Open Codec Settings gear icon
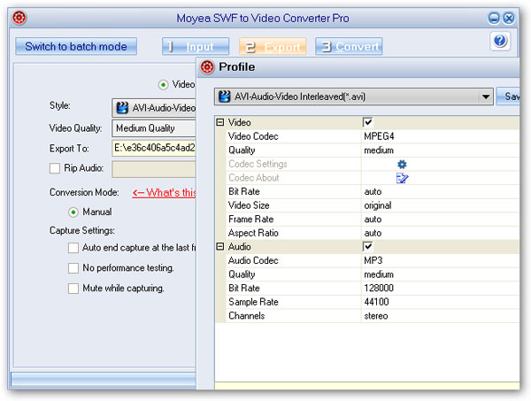 [x=402, y=165]
